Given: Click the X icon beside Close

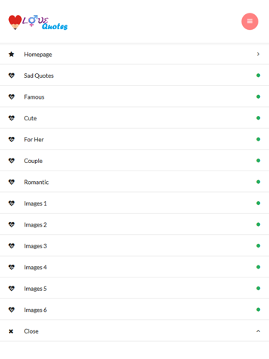Looking at the screenshot, I should [x=11, y=331].
